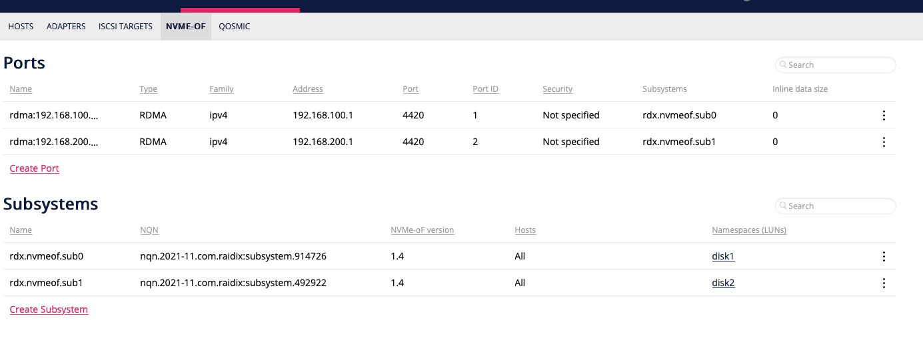The height and width of the screenshot is (344, 923).
Task: Click the Ports search magnifier icon
Action: [784, 65]
